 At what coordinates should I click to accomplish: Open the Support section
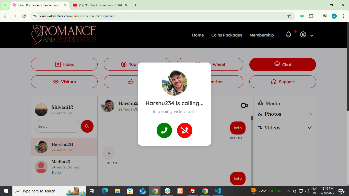pos(283,82)
